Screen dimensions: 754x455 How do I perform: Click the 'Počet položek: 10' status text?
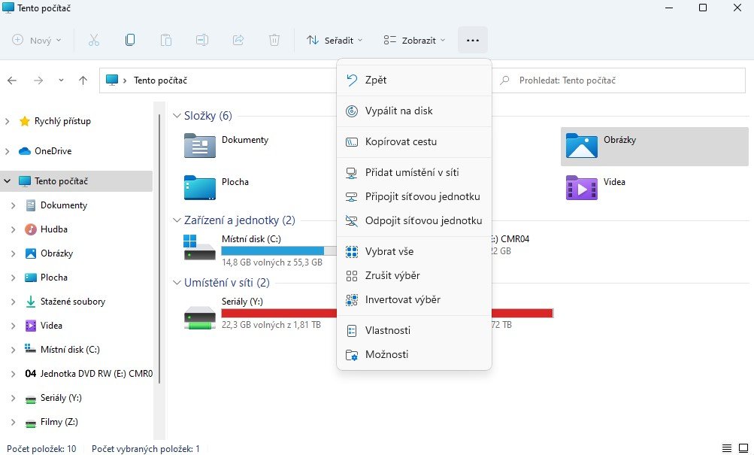pos(41,449)
